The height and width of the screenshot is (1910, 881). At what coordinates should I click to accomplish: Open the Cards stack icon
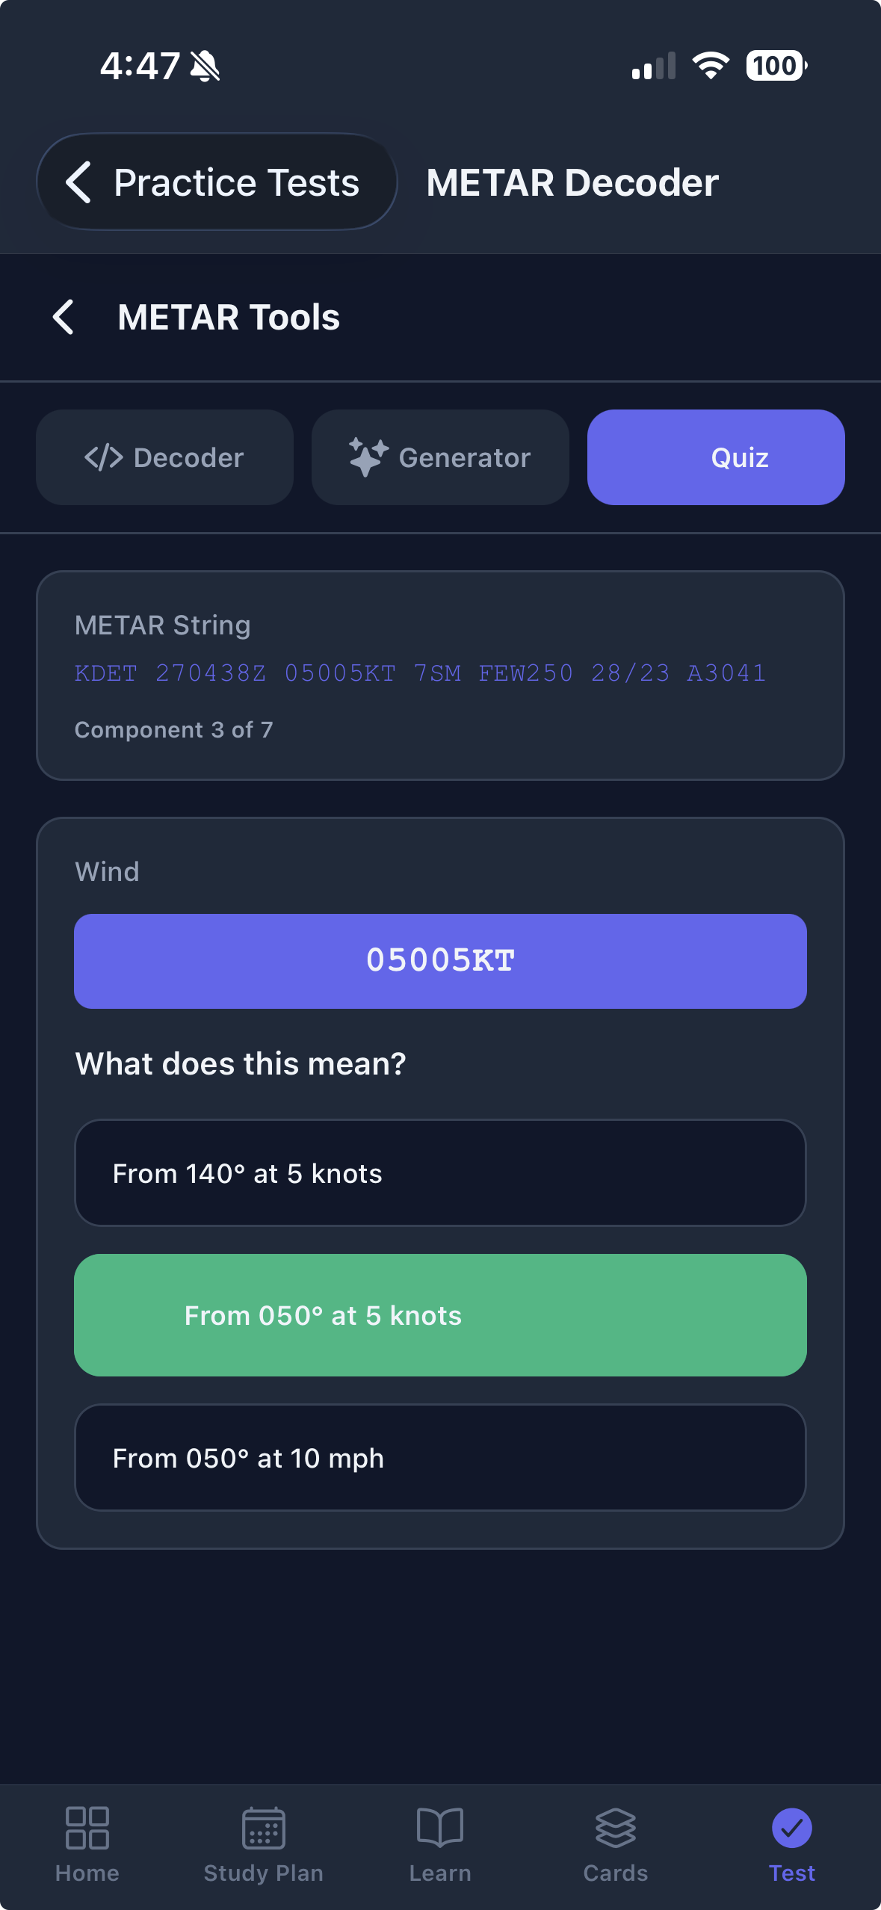[x=616, y=1828]
